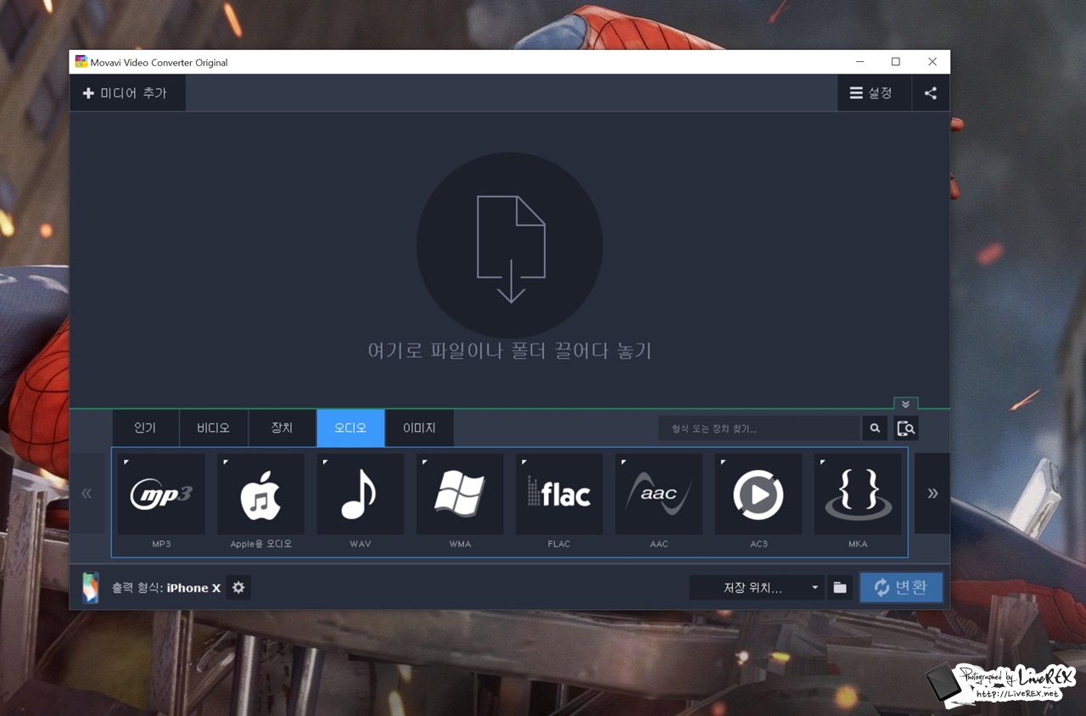Click the Movavi app logo in title bar
The width and height of the screenshot is (1086, 716).
pyautogui.click(x=81, y=62)
